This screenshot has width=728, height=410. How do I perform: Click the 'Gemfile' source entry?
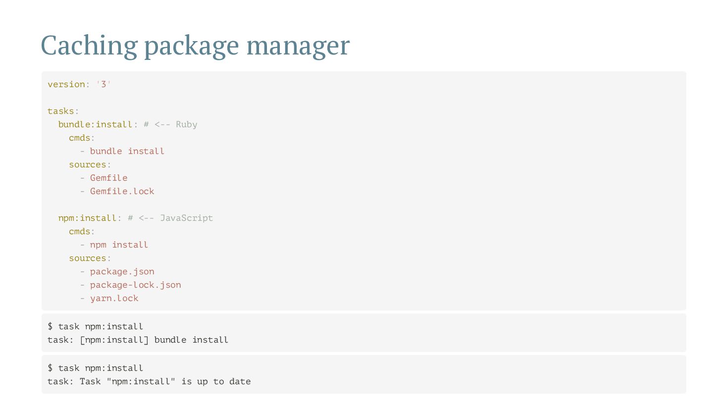(x=108, y=178)
